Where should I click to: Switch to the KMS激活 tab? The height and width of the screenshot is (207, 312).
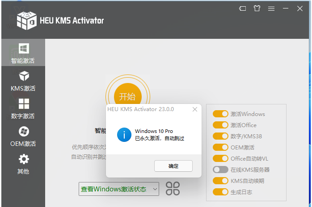coord(23,81)
